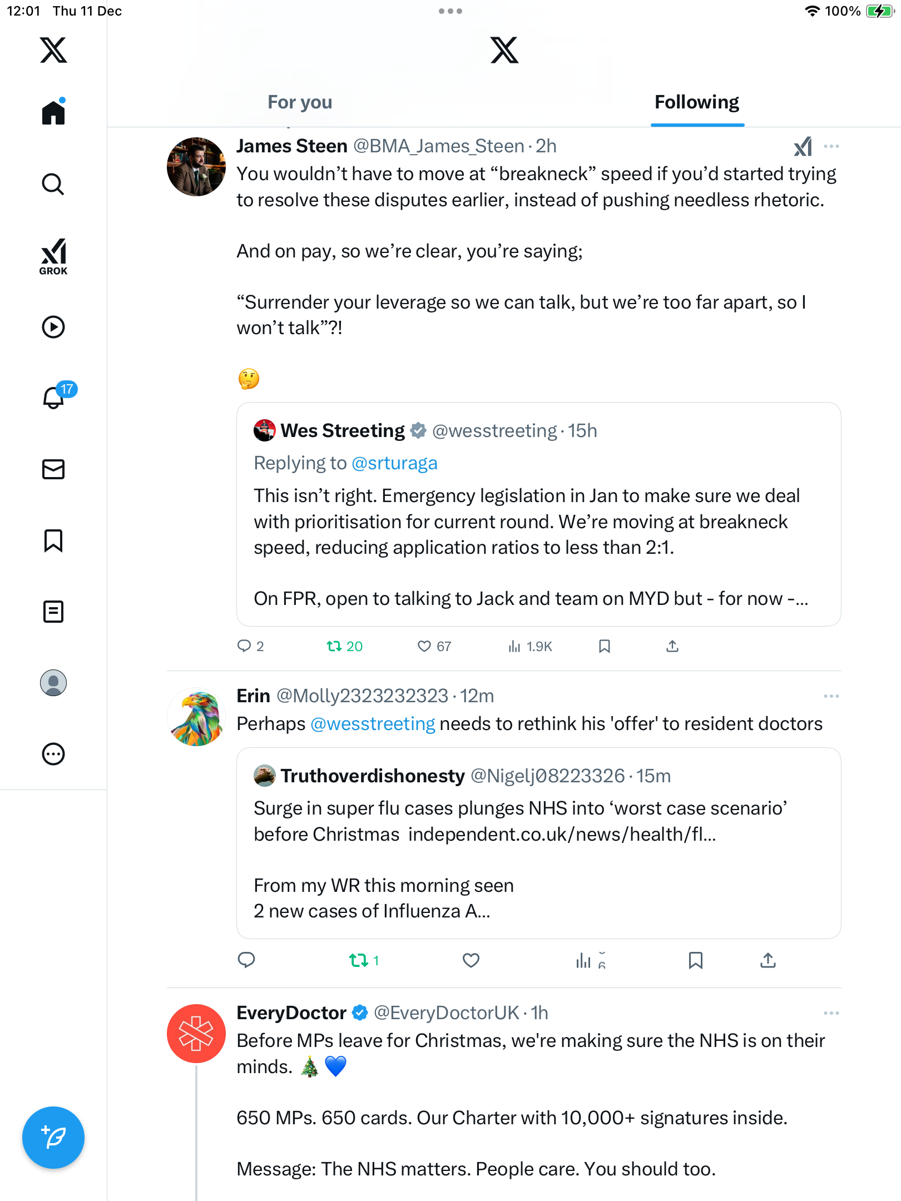The height and width of the screenshot is (1201, 901).
Task: Open the Search page in sidebar
Action: point(53,184)
